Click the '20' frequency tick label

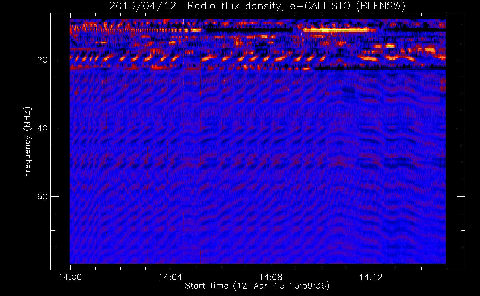42,60
